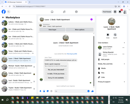Click the apartment profile picture in details panel

click(112, 21)
